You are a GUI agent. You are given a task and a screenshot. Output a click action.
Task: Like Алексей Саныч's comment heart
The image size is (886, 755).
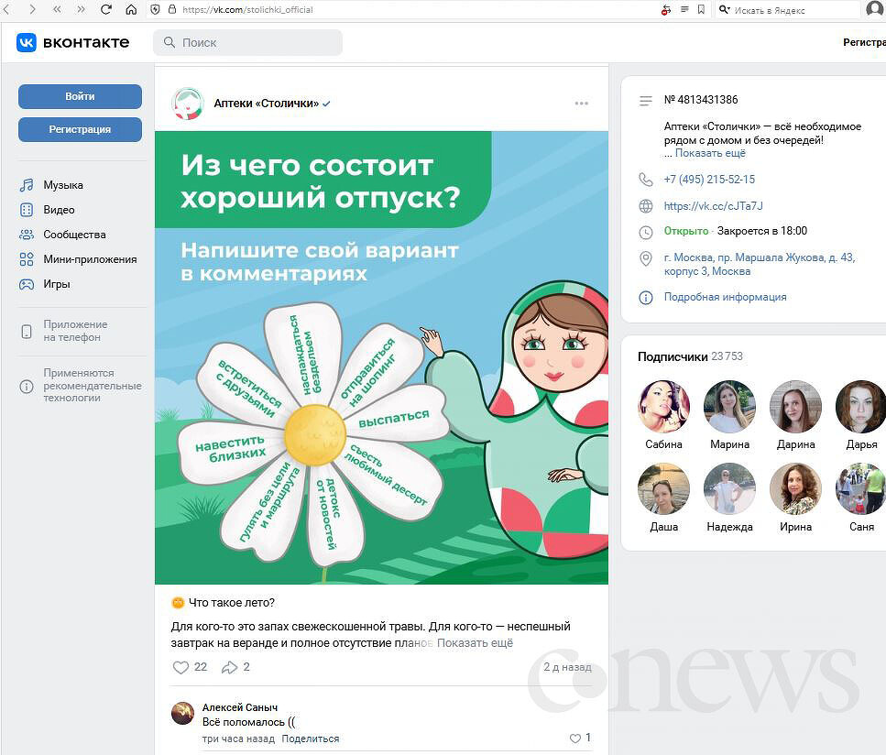tap(575, 738)
